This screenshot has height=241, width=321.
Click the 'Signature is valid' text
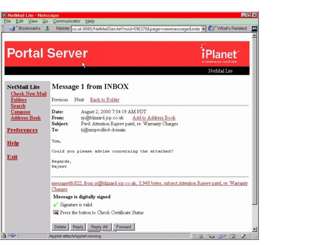(76, 205)
